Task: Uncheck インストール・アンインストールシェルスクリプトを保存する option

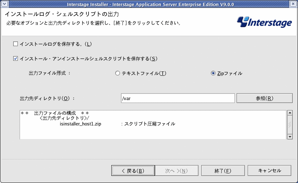Action: coord(15,59)
